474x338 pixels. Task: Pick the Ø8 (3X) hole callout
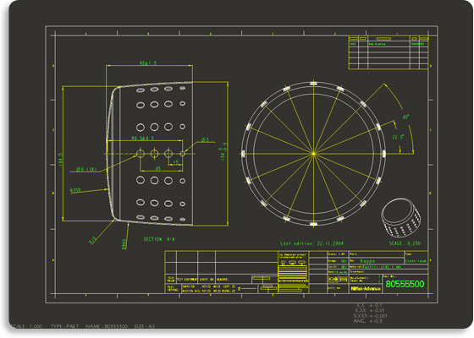(x=86, y=169)
